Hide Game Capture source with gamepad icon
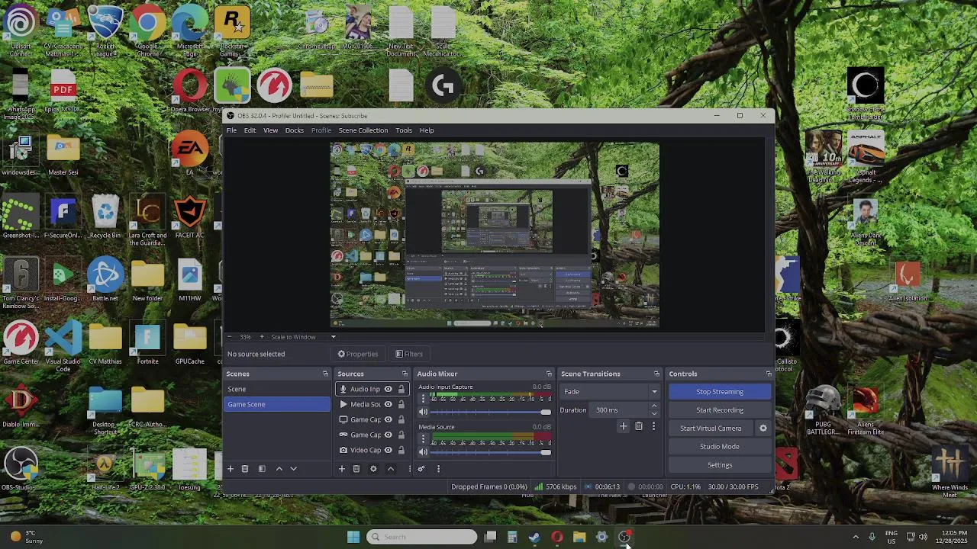Viewport: 977px width, 549px height. [x=388, y=435]
